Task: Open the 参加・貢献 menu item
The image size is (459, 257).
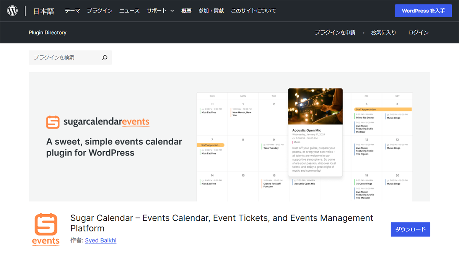Action: coord(211,11)
